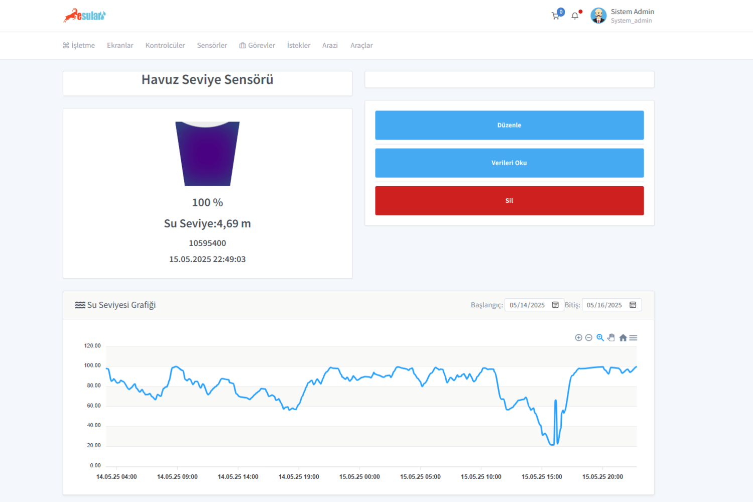Open the Bitiş date picker calendar
This screenshot has width=753, height=502.
(633, 305)
